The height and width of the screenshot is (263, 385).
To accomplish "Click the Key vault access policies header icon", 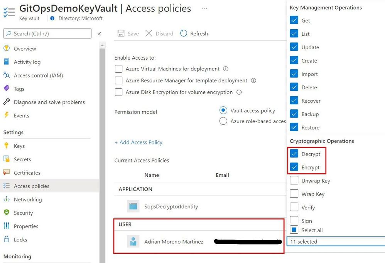I will (x=9, y=12).
